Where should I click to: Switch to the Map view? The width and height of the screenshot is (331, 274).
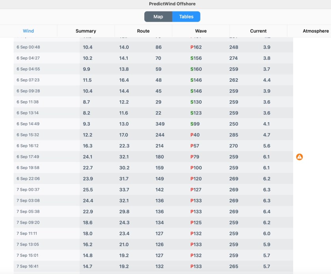click(158, 17)
